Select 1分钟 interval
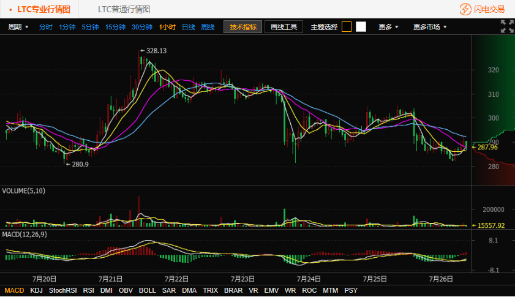The height and width of the screenshot is (297, 515). tap(67, 27)
